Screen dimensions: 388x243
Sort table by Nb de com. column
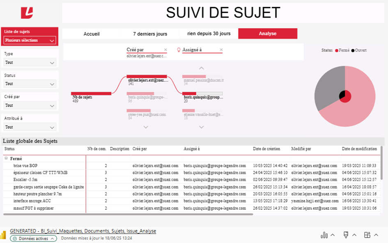click(97, 149)
